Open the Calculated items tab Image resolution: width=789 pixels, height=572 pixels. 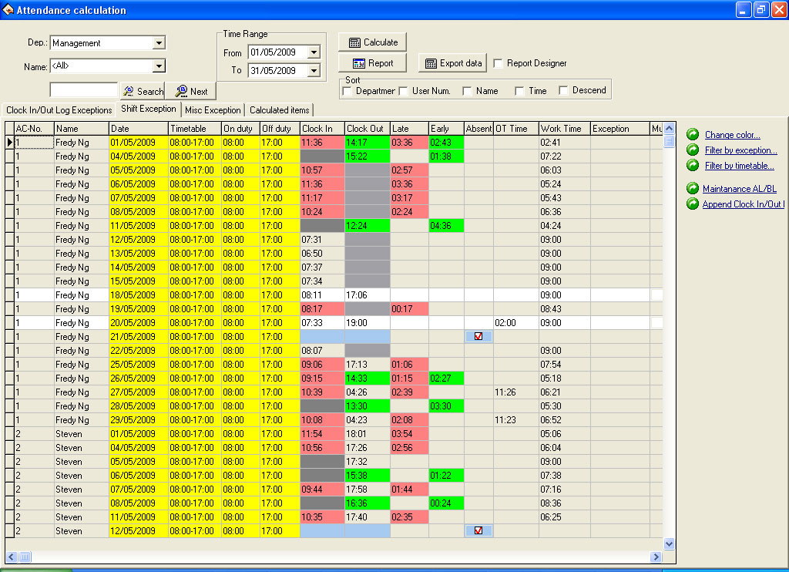tap(279, 110)
